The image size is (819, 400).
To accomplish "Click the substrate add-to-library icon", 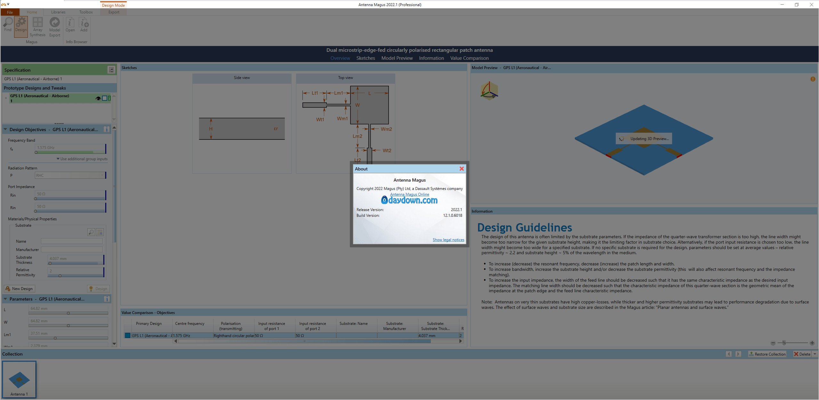I will (x=100, y=232).
